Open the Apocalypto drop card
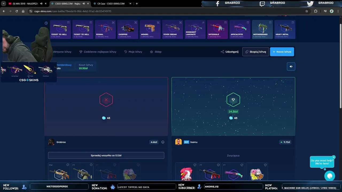Viewport: 342px width, 192px height. tap(240, 29)
